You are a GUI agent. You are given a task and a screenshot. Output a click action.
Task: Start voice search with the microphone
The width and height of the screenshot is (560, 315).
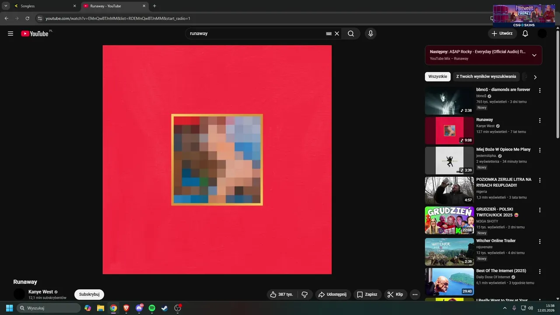pyautogui.click(x=371, y=34)
